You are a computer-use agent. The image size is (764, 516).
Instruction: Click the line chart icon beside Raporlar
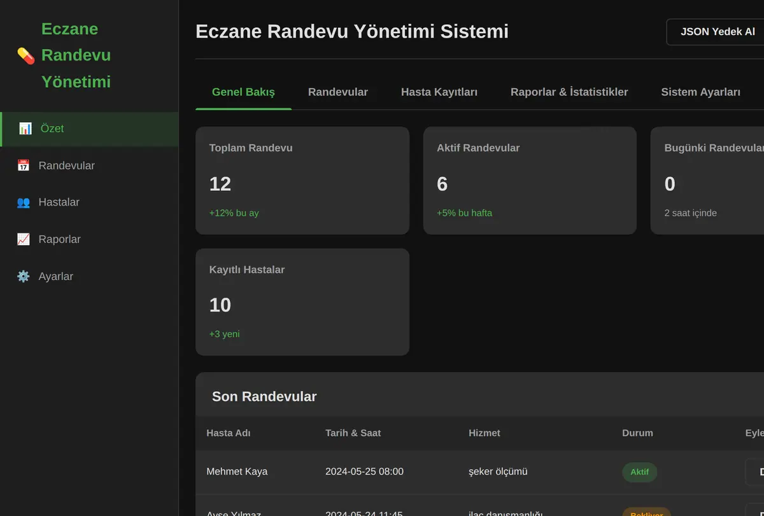pos(24,239)
